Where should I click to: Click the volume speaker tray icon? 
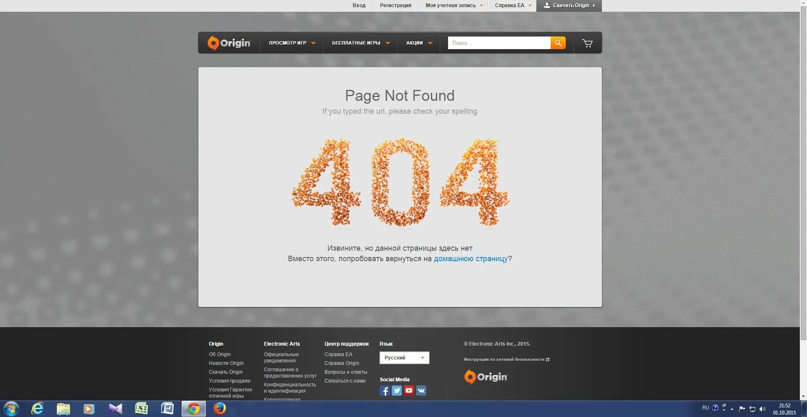(x=762, y=409)
